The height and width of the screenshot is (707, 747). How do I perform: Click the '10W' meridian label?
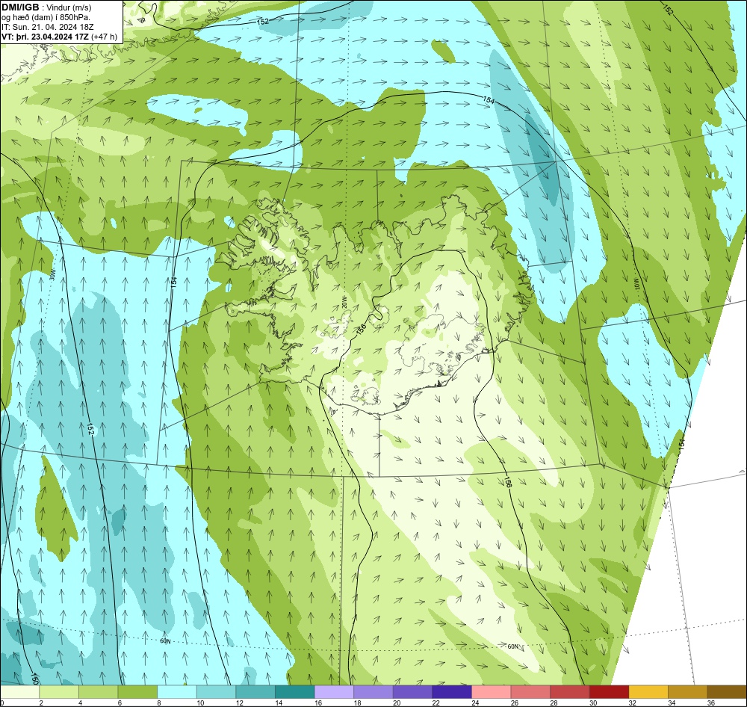(x=636, y=285)
